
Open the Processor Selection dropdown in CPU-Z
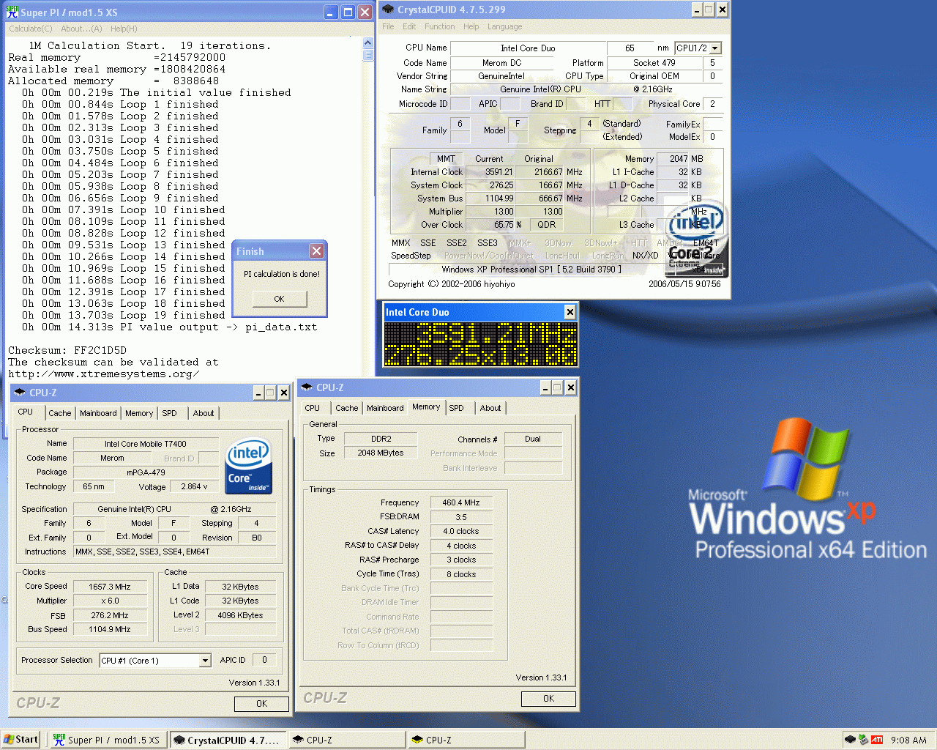205,661
